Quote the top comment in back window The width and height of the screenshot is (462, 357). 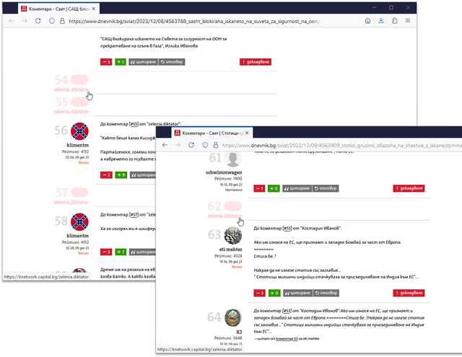click(143, 62)
